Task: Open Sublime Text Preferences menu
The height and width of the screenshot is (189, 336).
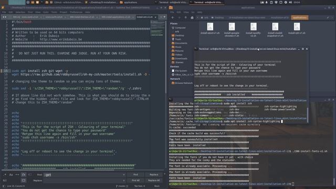Action: (x=76, y=12)
